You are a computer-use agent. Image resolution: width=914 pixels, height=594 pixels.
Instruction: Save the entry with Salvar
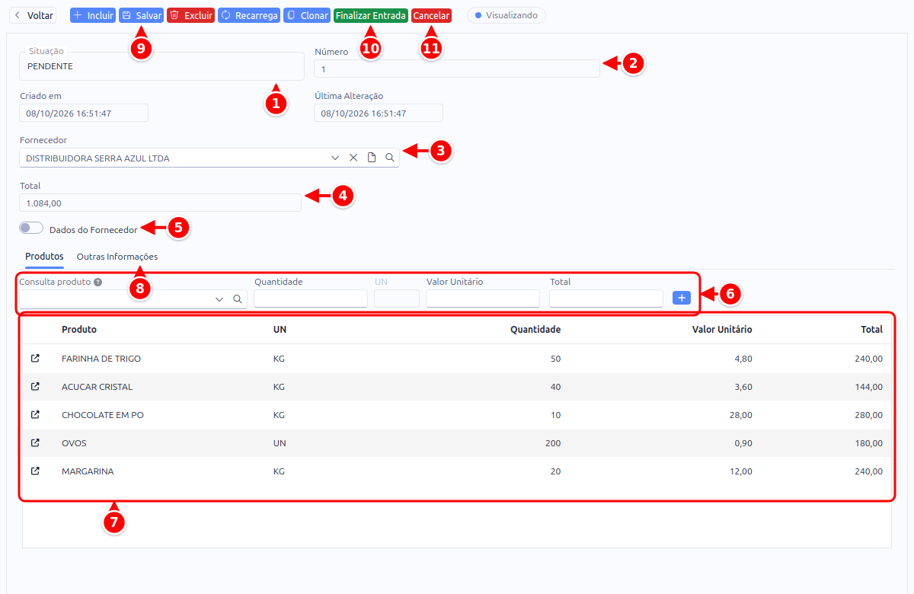click(141, 15)
